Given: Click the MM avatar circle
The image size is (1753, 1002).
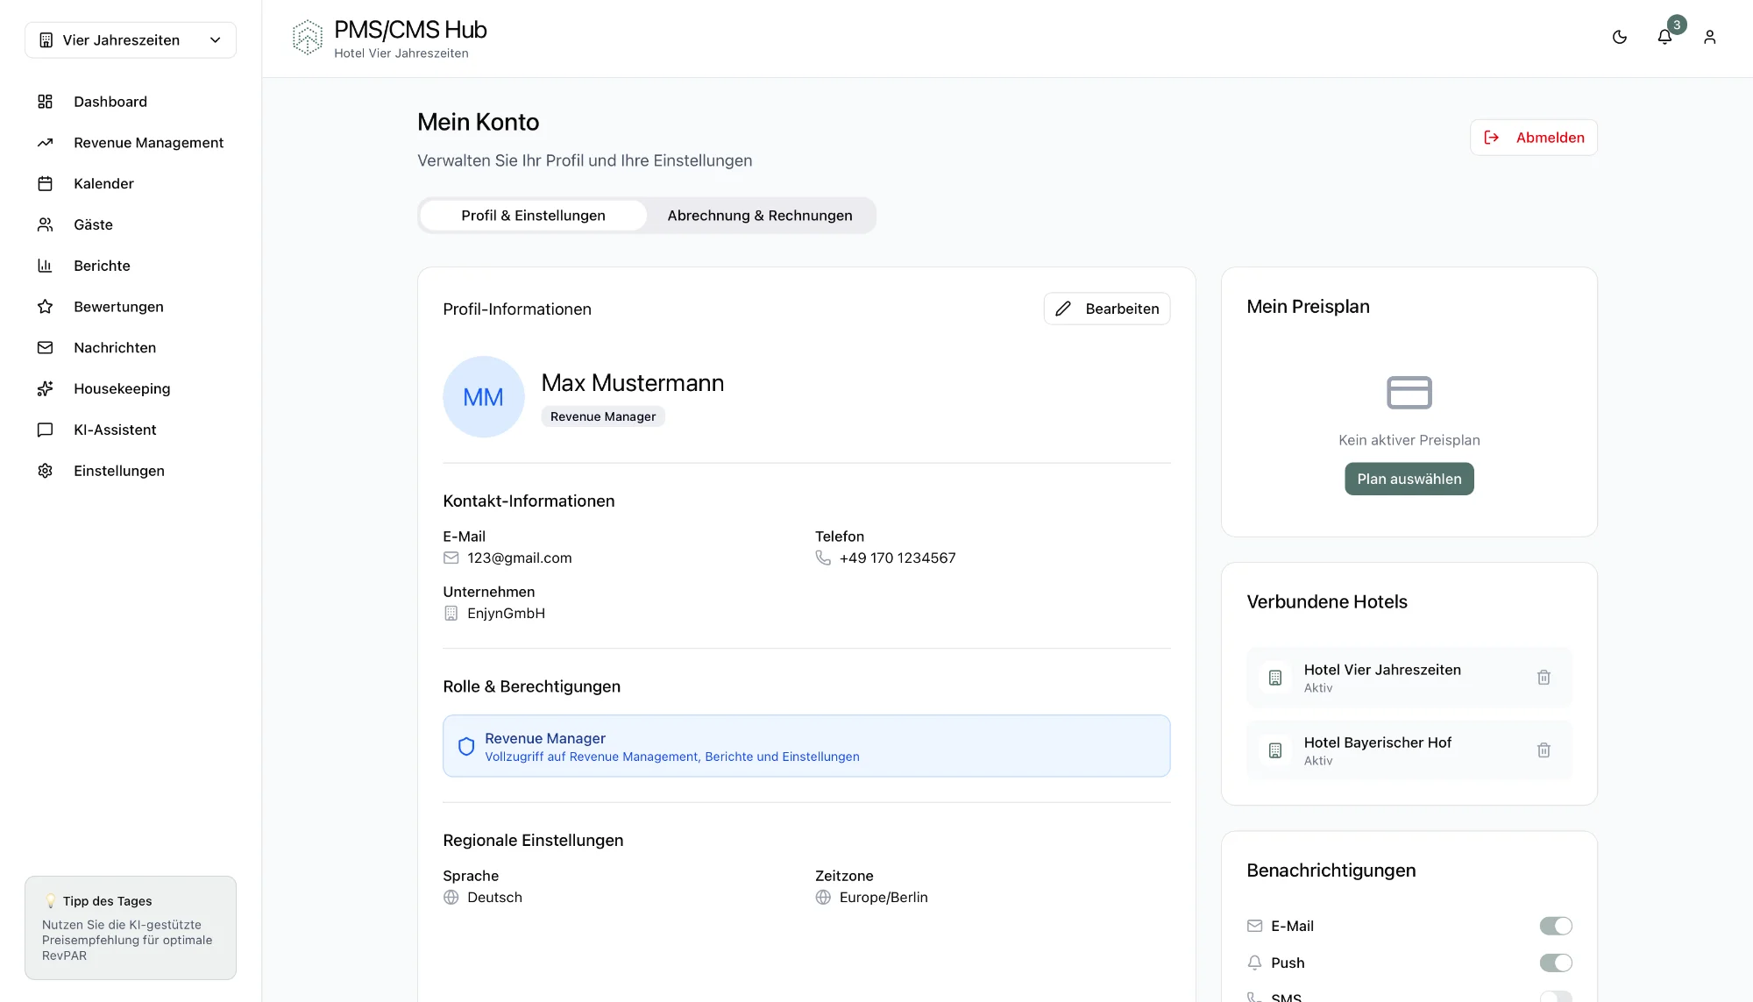Looking at the screenshot, I should tap(483, 397).
